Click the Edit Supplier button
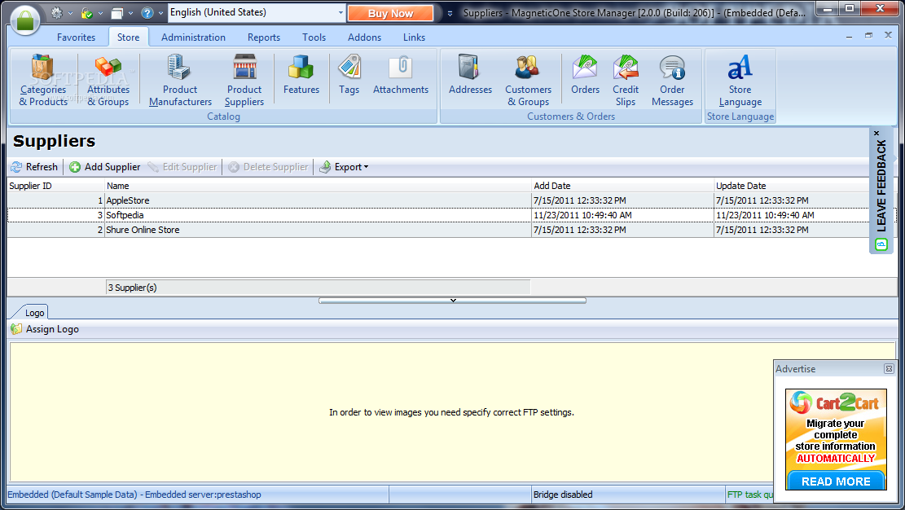 [x=182, y=167]
